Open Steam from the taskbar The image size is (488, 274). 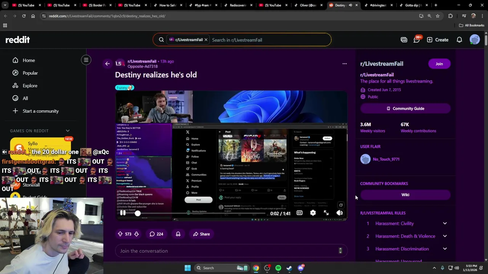tap(289, 268)
